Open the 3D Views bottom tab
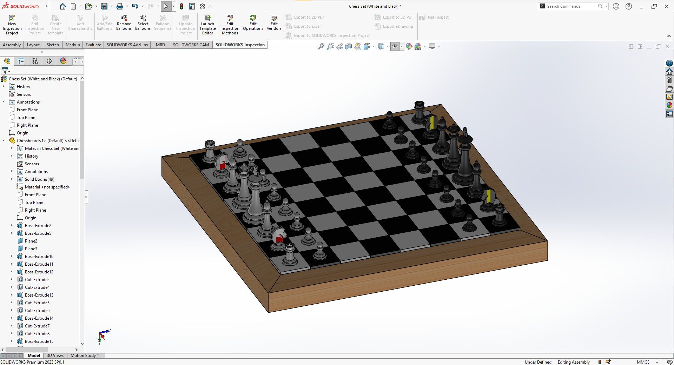 click(55, 356)
